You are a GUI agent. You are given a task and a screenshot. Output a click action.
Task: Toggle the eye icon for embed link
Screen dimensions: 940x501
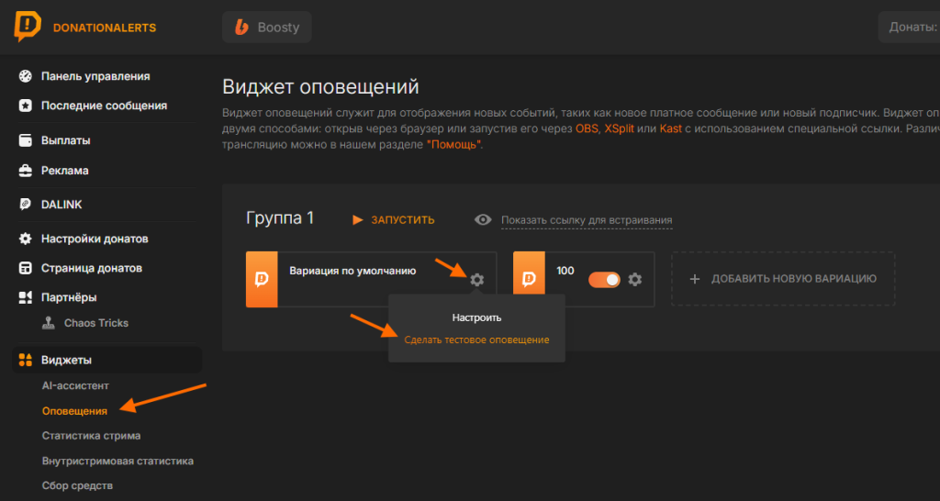483,220
